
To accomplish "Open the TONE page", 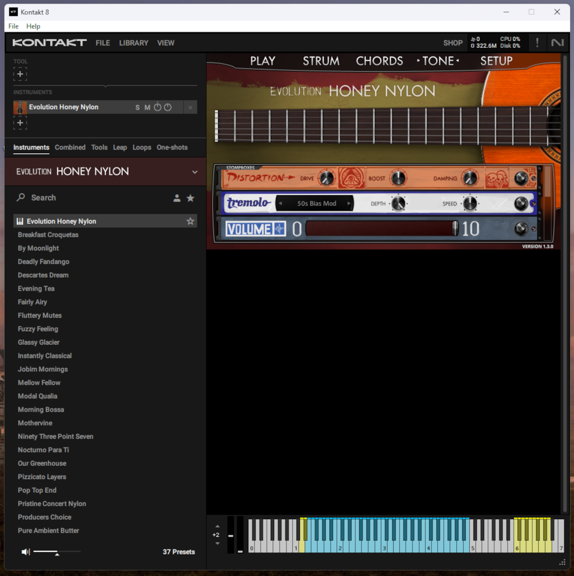I will pos(438,61).
